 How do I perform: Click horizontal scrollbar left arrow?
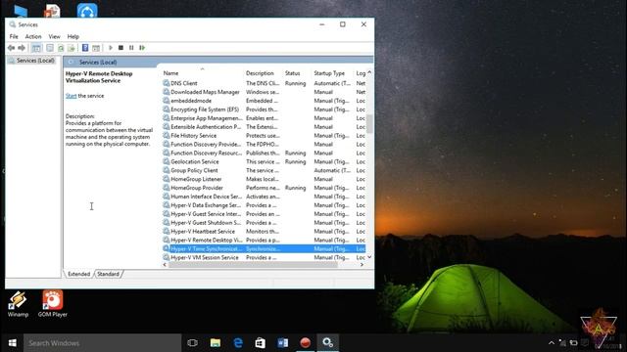coord(165,265)
